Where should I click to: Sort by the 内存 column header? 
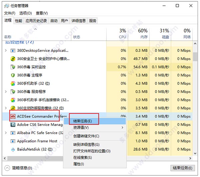(139, 34)
